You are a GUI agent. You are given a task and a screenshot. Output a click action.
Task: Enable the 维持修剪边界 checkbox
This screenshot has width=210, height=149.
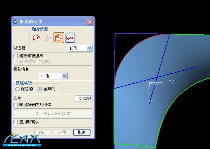[x=16, y=56]
